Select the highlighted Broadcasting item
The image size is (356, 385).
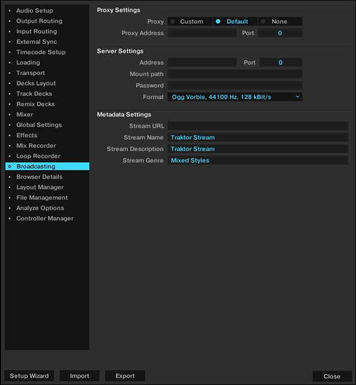[47, 166]
